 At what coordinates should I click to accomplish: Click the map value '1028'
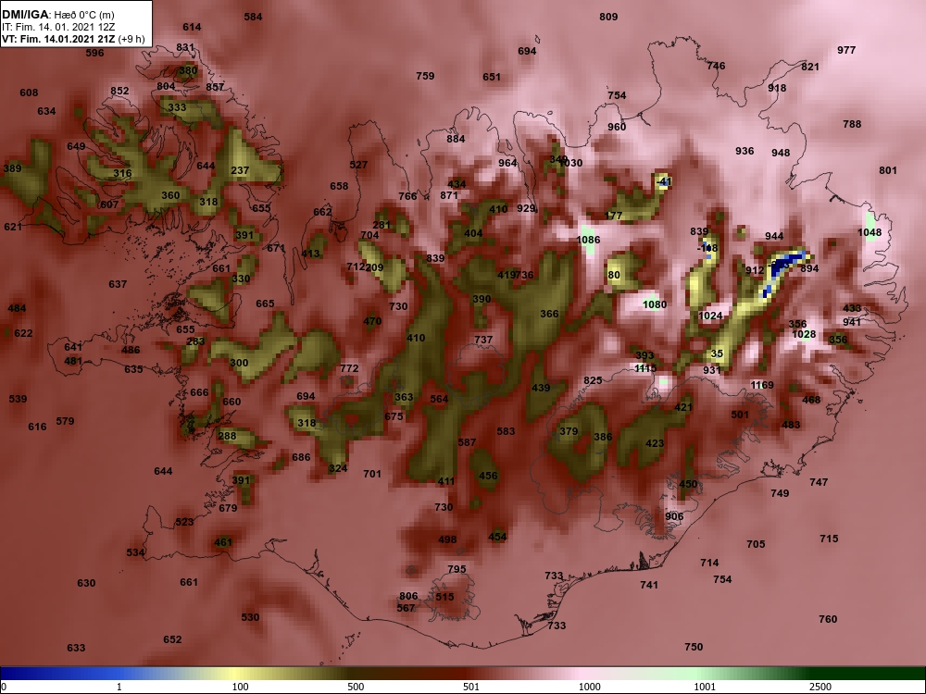coord(804,334)
